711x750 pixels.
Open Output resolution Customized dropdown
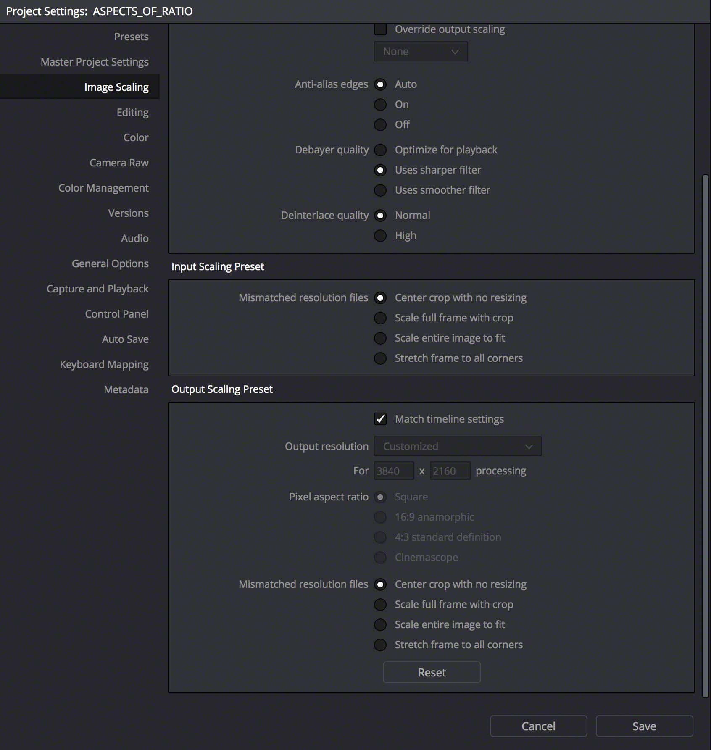coord(458,446)
